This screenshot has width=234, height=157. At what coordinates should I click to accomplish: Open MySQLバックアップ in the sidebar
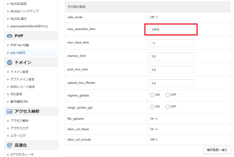pyautogui.click(x=24, y=11)
